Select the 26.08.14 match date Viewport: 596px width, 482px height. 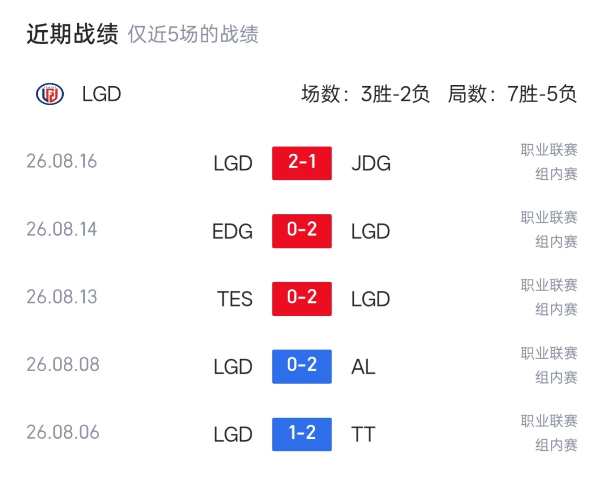62,229
